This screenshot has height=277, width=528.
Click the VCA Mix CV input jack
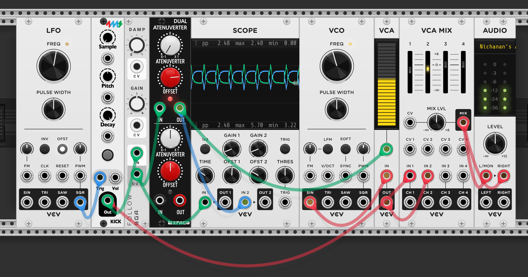click(410, 122)
